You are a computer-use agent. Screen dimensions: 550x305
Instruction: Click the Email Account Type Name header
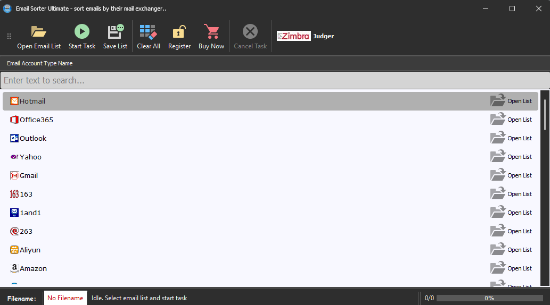[39, 63]
